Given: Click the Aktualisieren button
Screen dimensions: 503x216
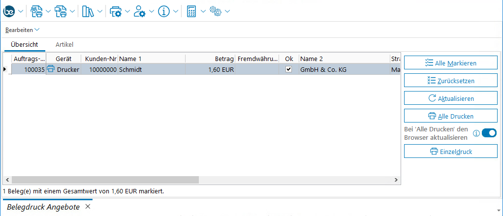Looking at the screenshot, I should tap(450, 98).
